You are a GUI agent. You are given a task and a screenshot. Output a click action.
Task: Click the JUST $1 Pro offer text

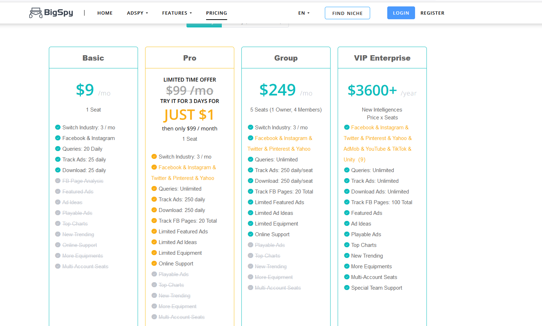pyautogui.click(x=189, y=115)
